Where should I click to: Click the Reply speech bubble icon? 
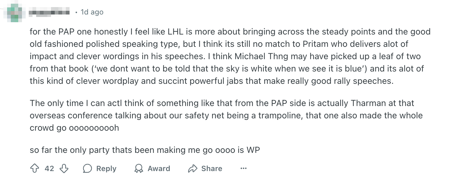point(88,169)
